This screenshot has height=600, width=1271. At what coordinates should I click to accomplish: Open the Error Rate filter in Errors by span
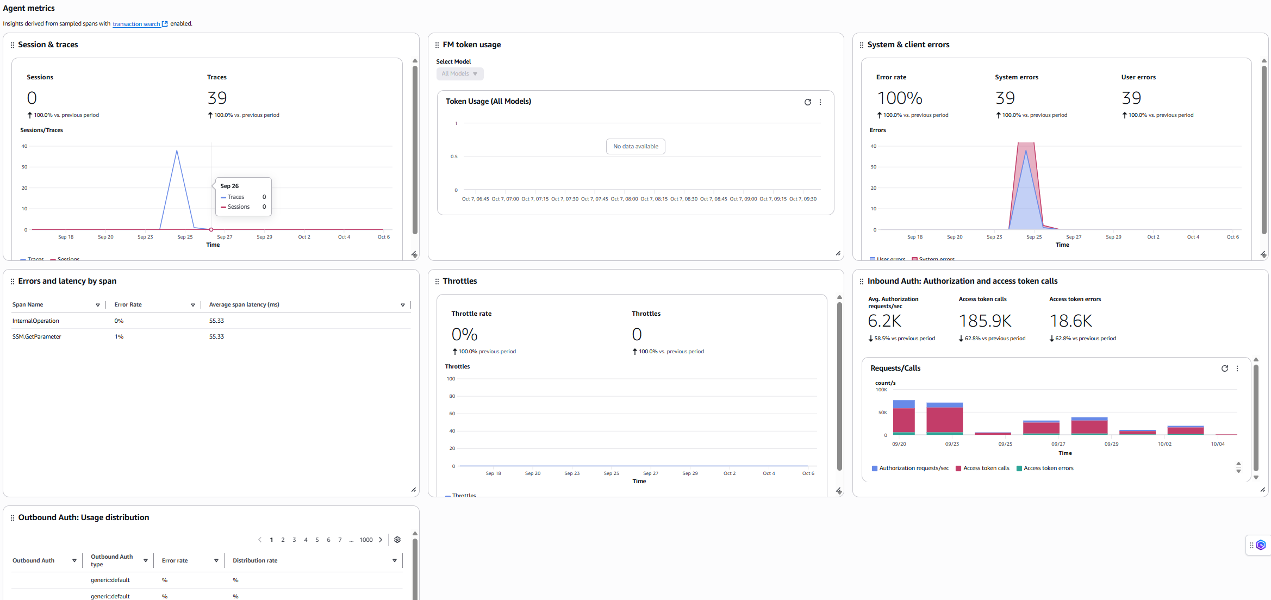pos(193,305)
